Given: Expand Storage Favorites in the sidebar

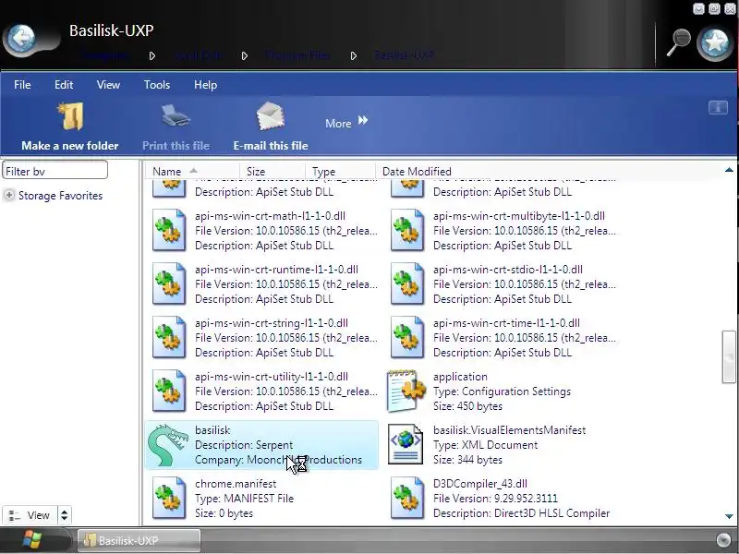Looking at the screenshot, I should click(x=9, y=195).
